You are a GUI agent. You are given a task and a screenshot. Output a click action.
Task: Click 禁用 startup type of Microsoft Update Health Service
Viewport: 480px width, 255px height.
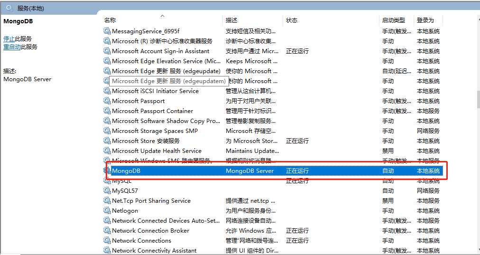pos(388,151)
